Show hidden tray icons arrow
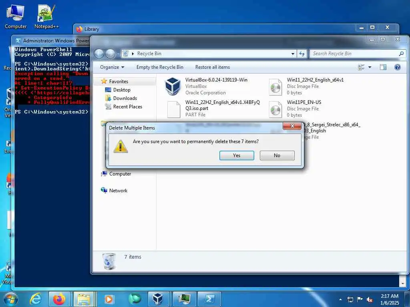The image size is (410, 307). (x=340, y=299)
